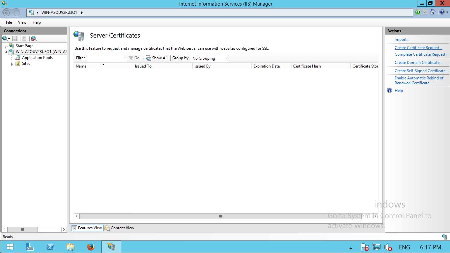Select Sites in the Connections tree
Viewport: 450px width, 253px height.
26,64
